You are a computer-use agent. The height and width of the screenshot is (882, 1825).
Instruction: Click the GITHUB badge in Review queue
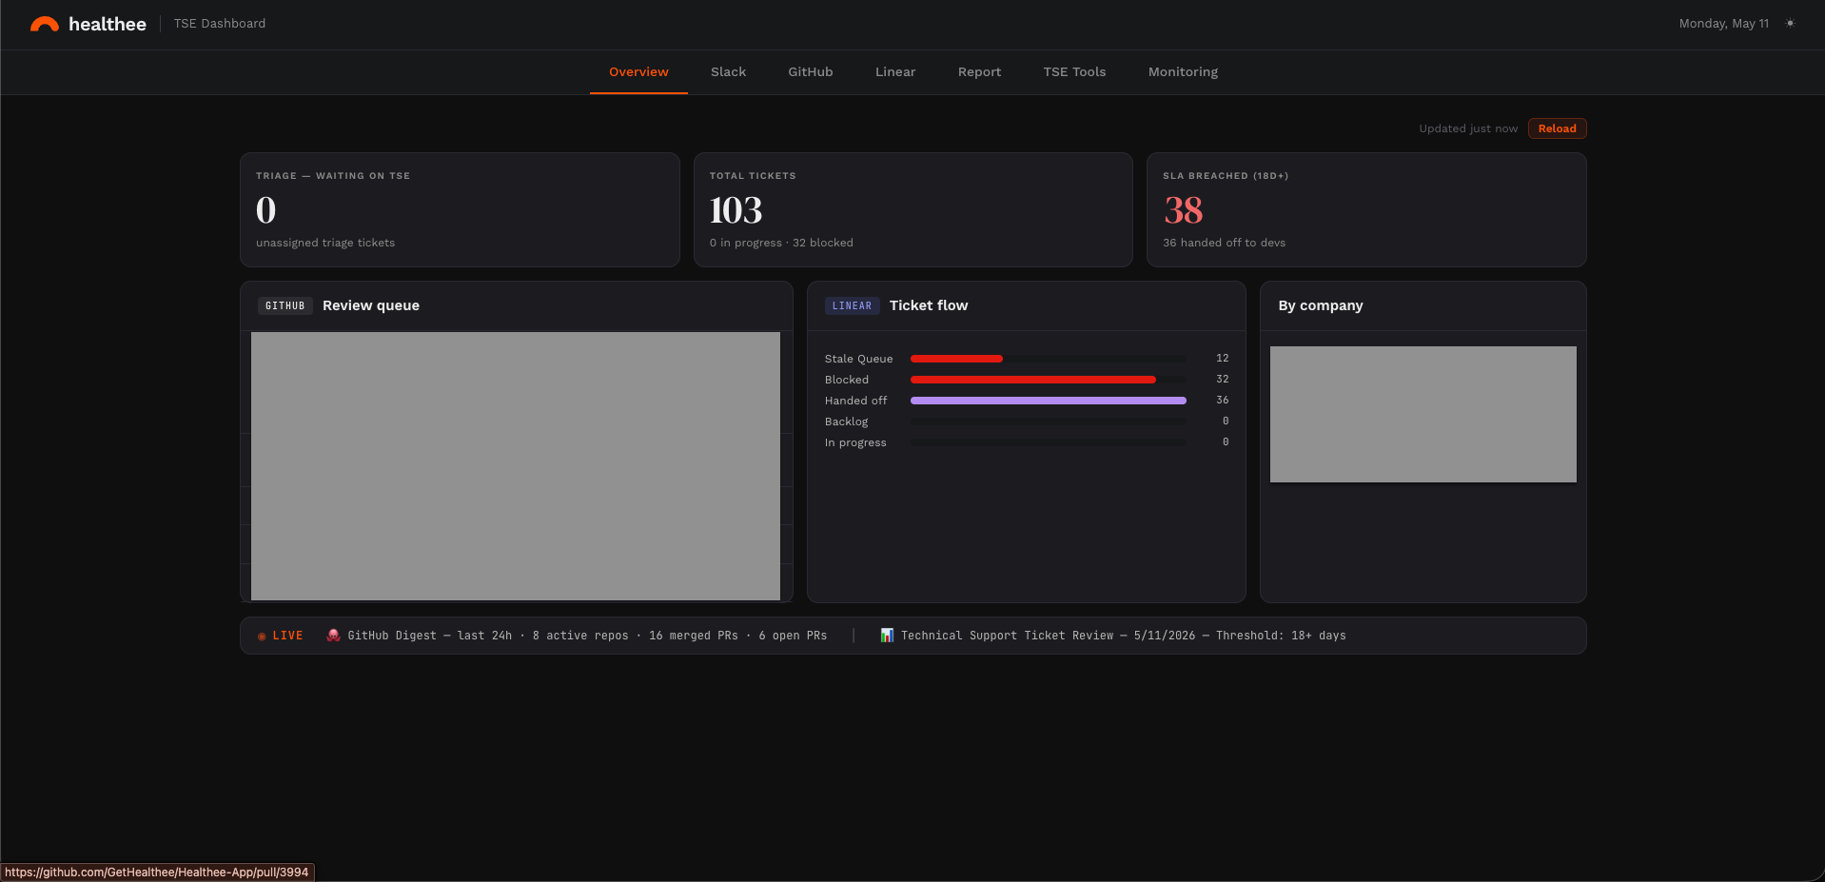click(x=285, y=305)
